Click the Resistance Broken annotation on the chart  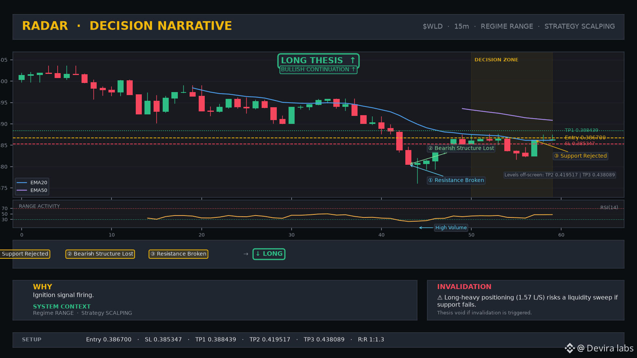pyautogui.click(x=456, y=180)
